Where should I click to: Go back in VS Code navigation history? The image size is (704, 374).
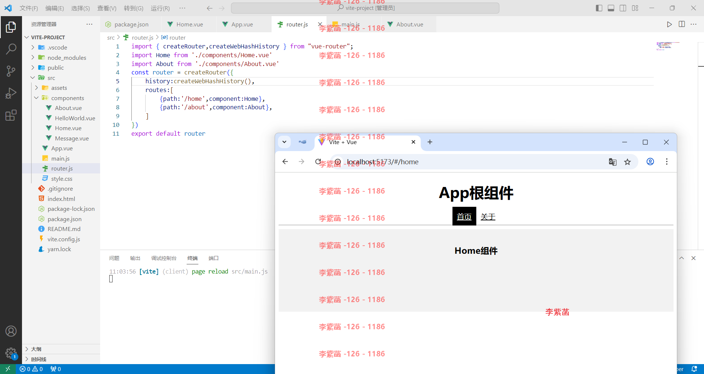click(209, 8)
